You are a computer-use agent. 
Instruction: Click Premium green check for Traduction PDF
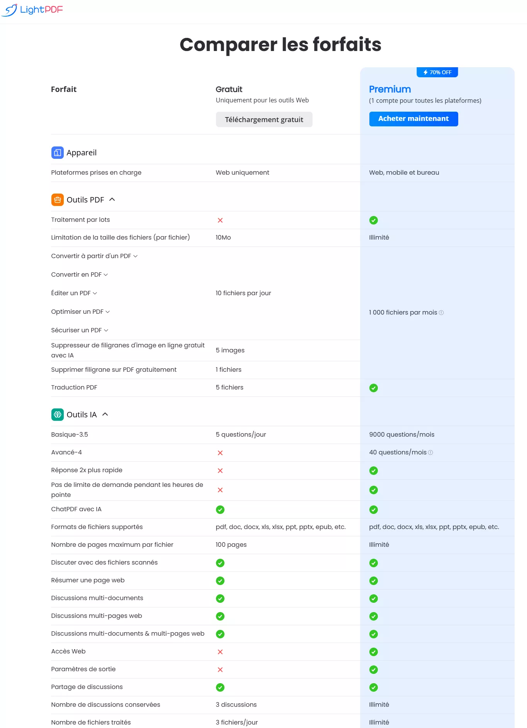tap(373, 388)
